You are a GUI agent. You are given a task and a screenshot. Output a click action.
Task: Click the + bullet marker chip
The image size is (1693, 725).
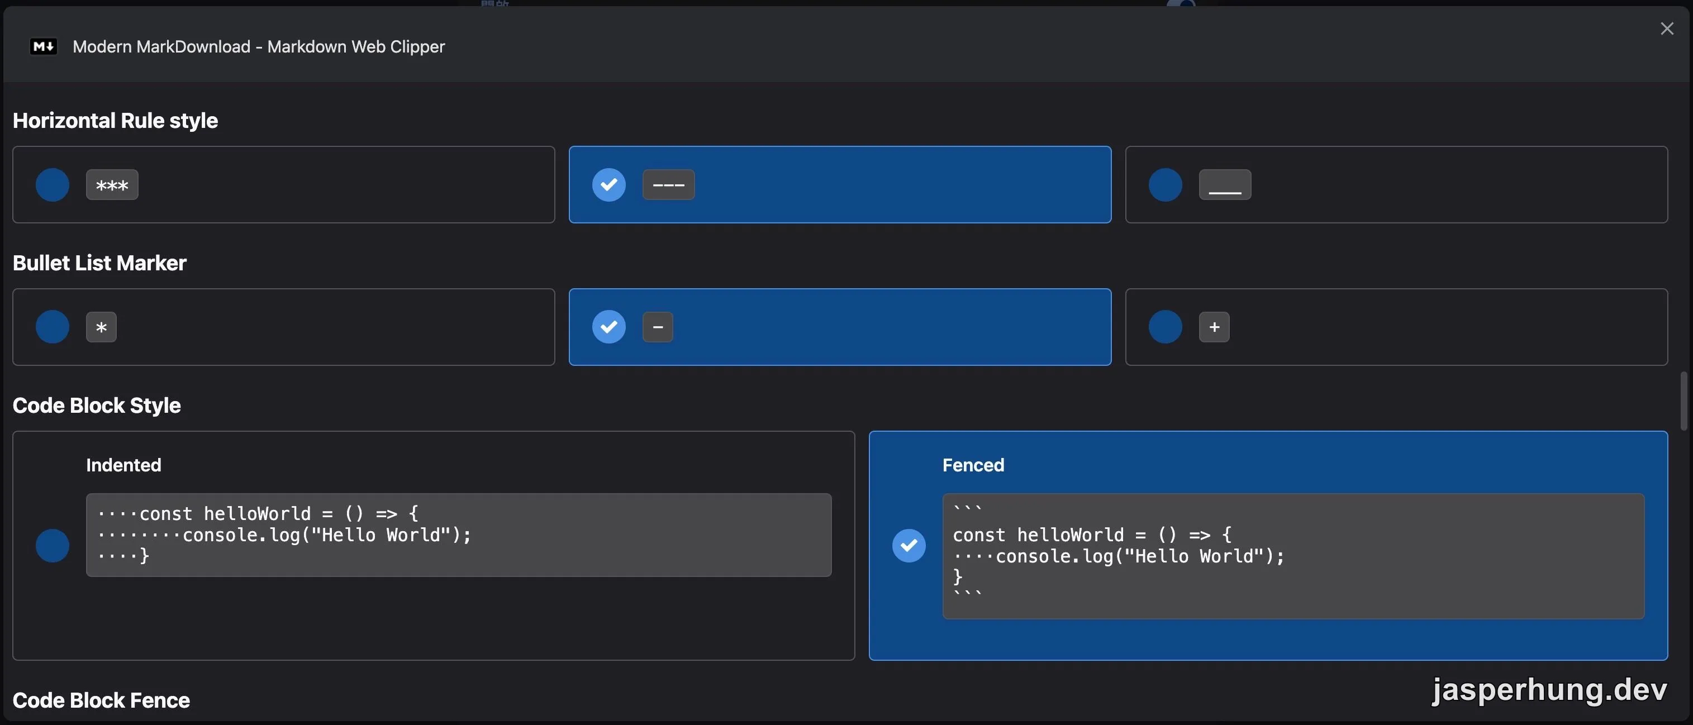coord(1215,327)
